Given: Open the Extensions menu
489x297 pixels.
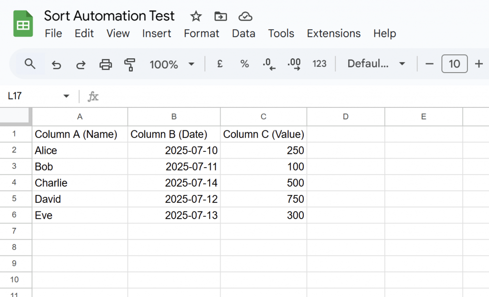Looking at the screenshot, I should tap(333, 33).
